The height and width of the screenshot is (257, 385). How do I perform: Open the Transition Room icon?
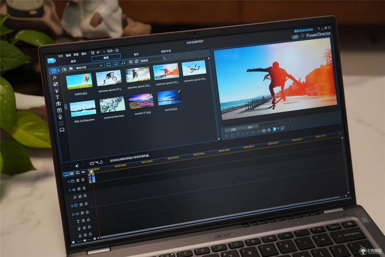coord(58,104)
